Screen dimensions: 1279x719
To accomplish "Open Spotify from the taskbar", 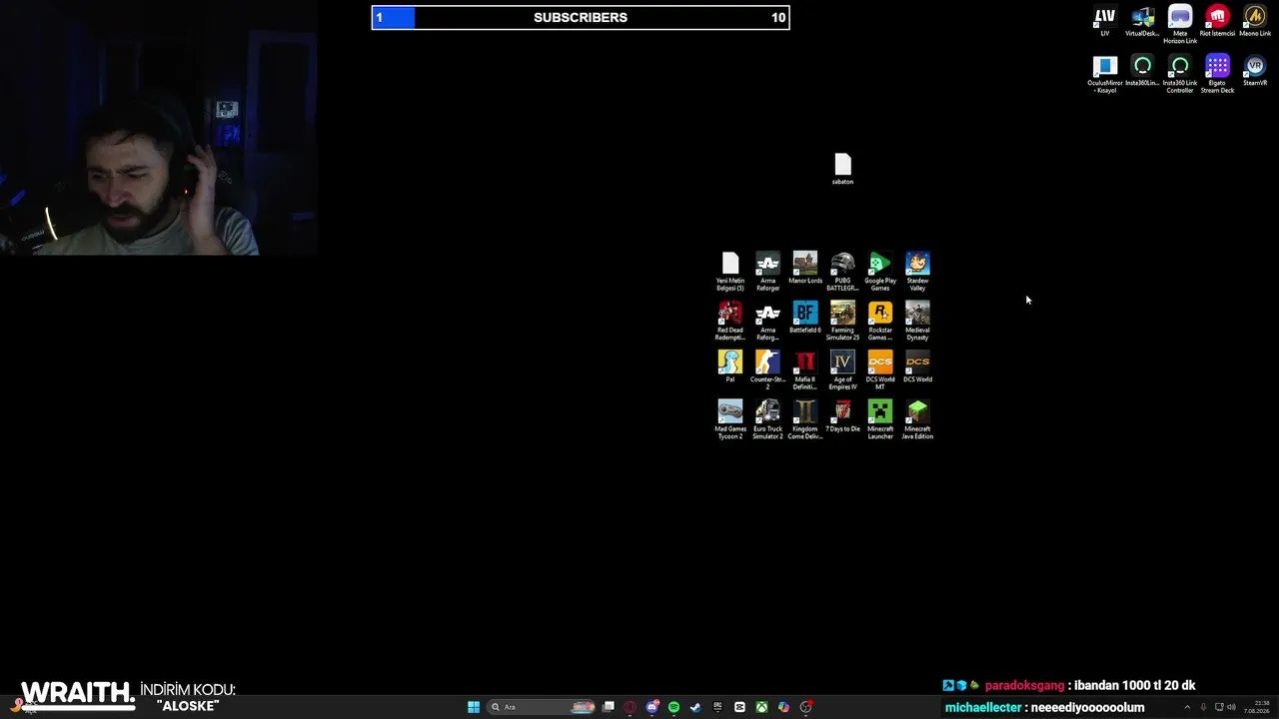I will click(x=673, y=707).
